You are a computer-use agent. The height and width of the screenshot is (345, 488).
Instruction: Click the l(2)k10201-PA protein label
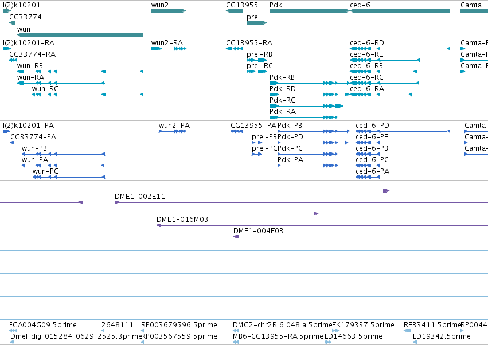pyautogui.click(x=28, y=126)
